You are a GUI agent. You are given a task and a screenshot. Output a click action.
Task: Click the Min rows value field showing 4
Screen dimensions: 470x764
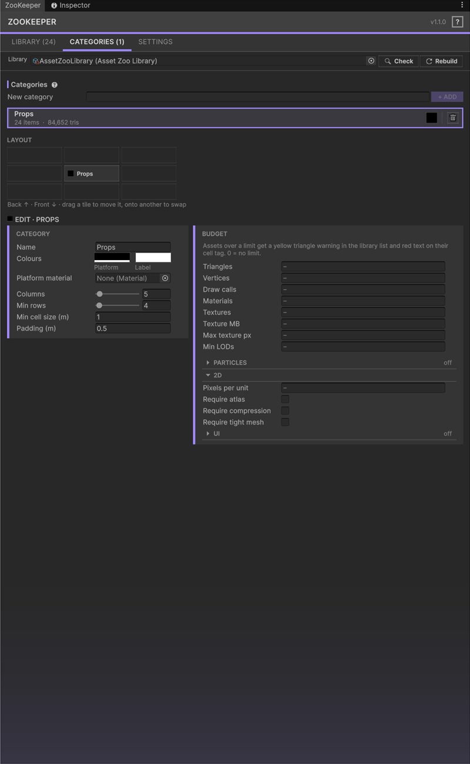(156, 305)
